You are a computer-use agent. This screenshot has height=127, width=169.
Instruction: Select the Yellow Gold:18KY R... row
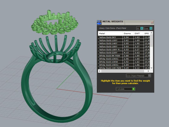(x=124, y=49)
